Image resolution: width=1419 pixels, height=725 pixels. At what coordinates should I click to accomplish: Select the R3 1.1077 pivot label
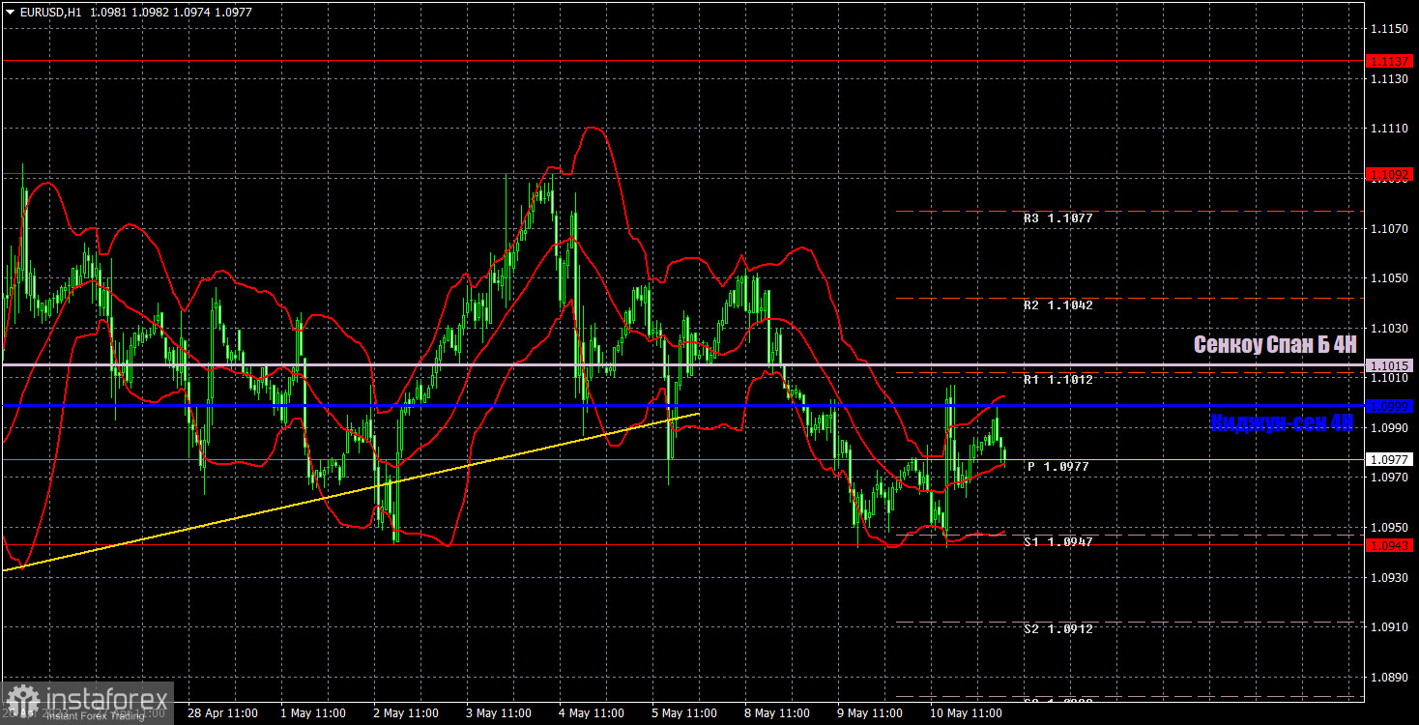tap(1058, 218)
